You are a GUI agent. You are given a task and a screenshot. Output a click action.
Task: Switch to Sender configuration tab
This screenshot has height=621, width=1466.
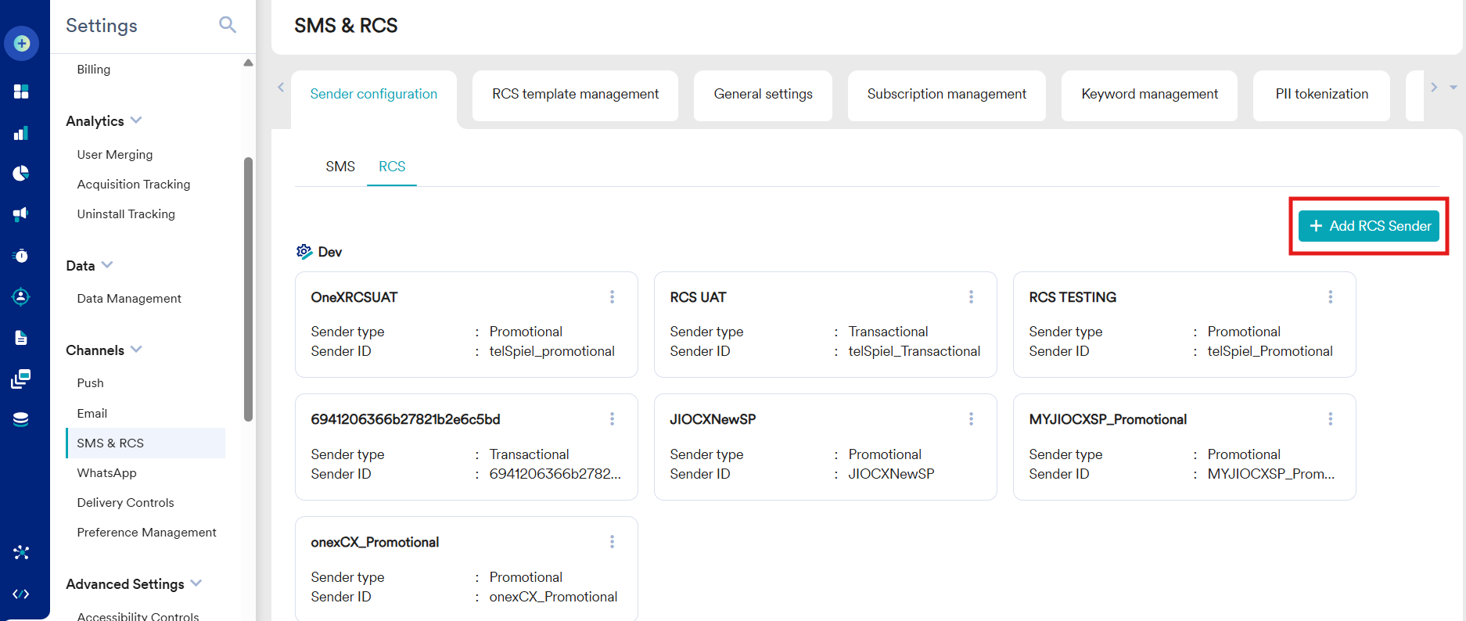point(374,95)
